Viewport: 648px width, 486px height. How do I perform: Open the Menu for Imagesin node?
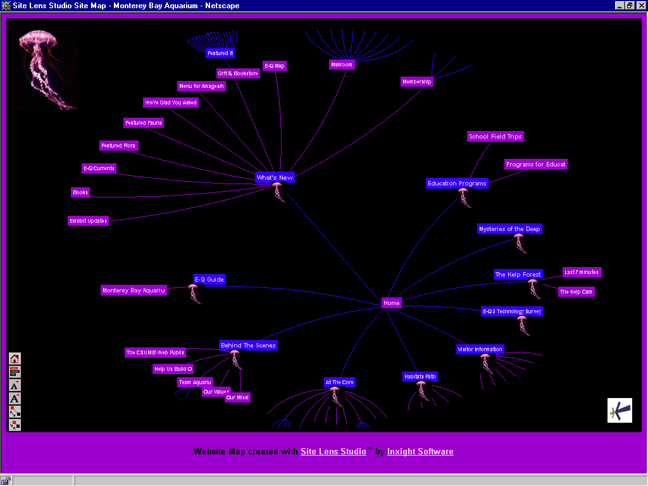202,86
